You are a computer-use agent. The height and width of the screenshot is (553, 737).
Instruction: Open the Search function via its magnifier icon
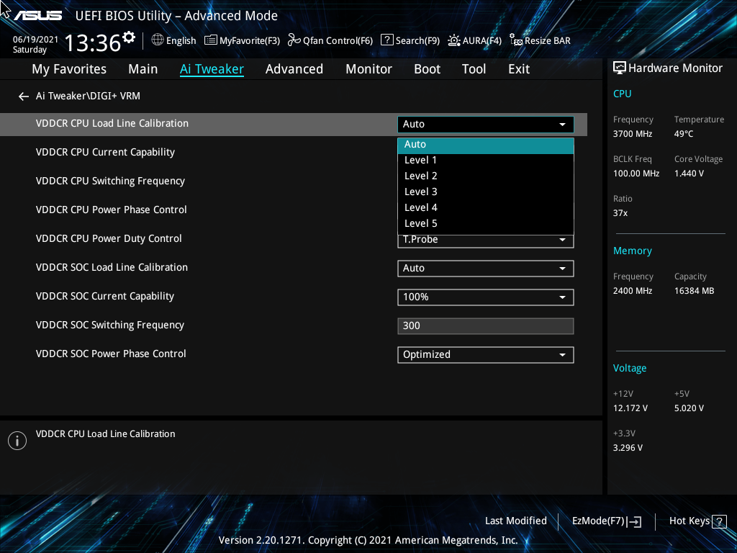click(386, 40)
